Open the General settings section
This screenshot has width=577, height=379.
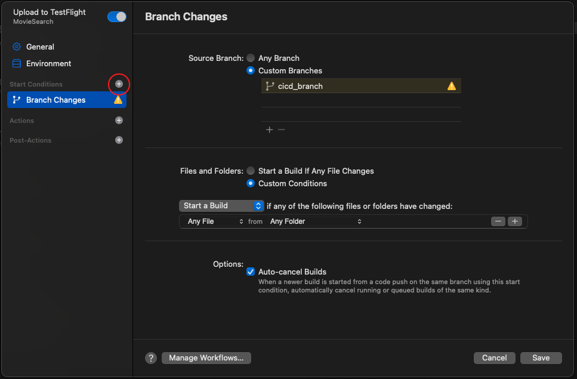tap(40, 47)
